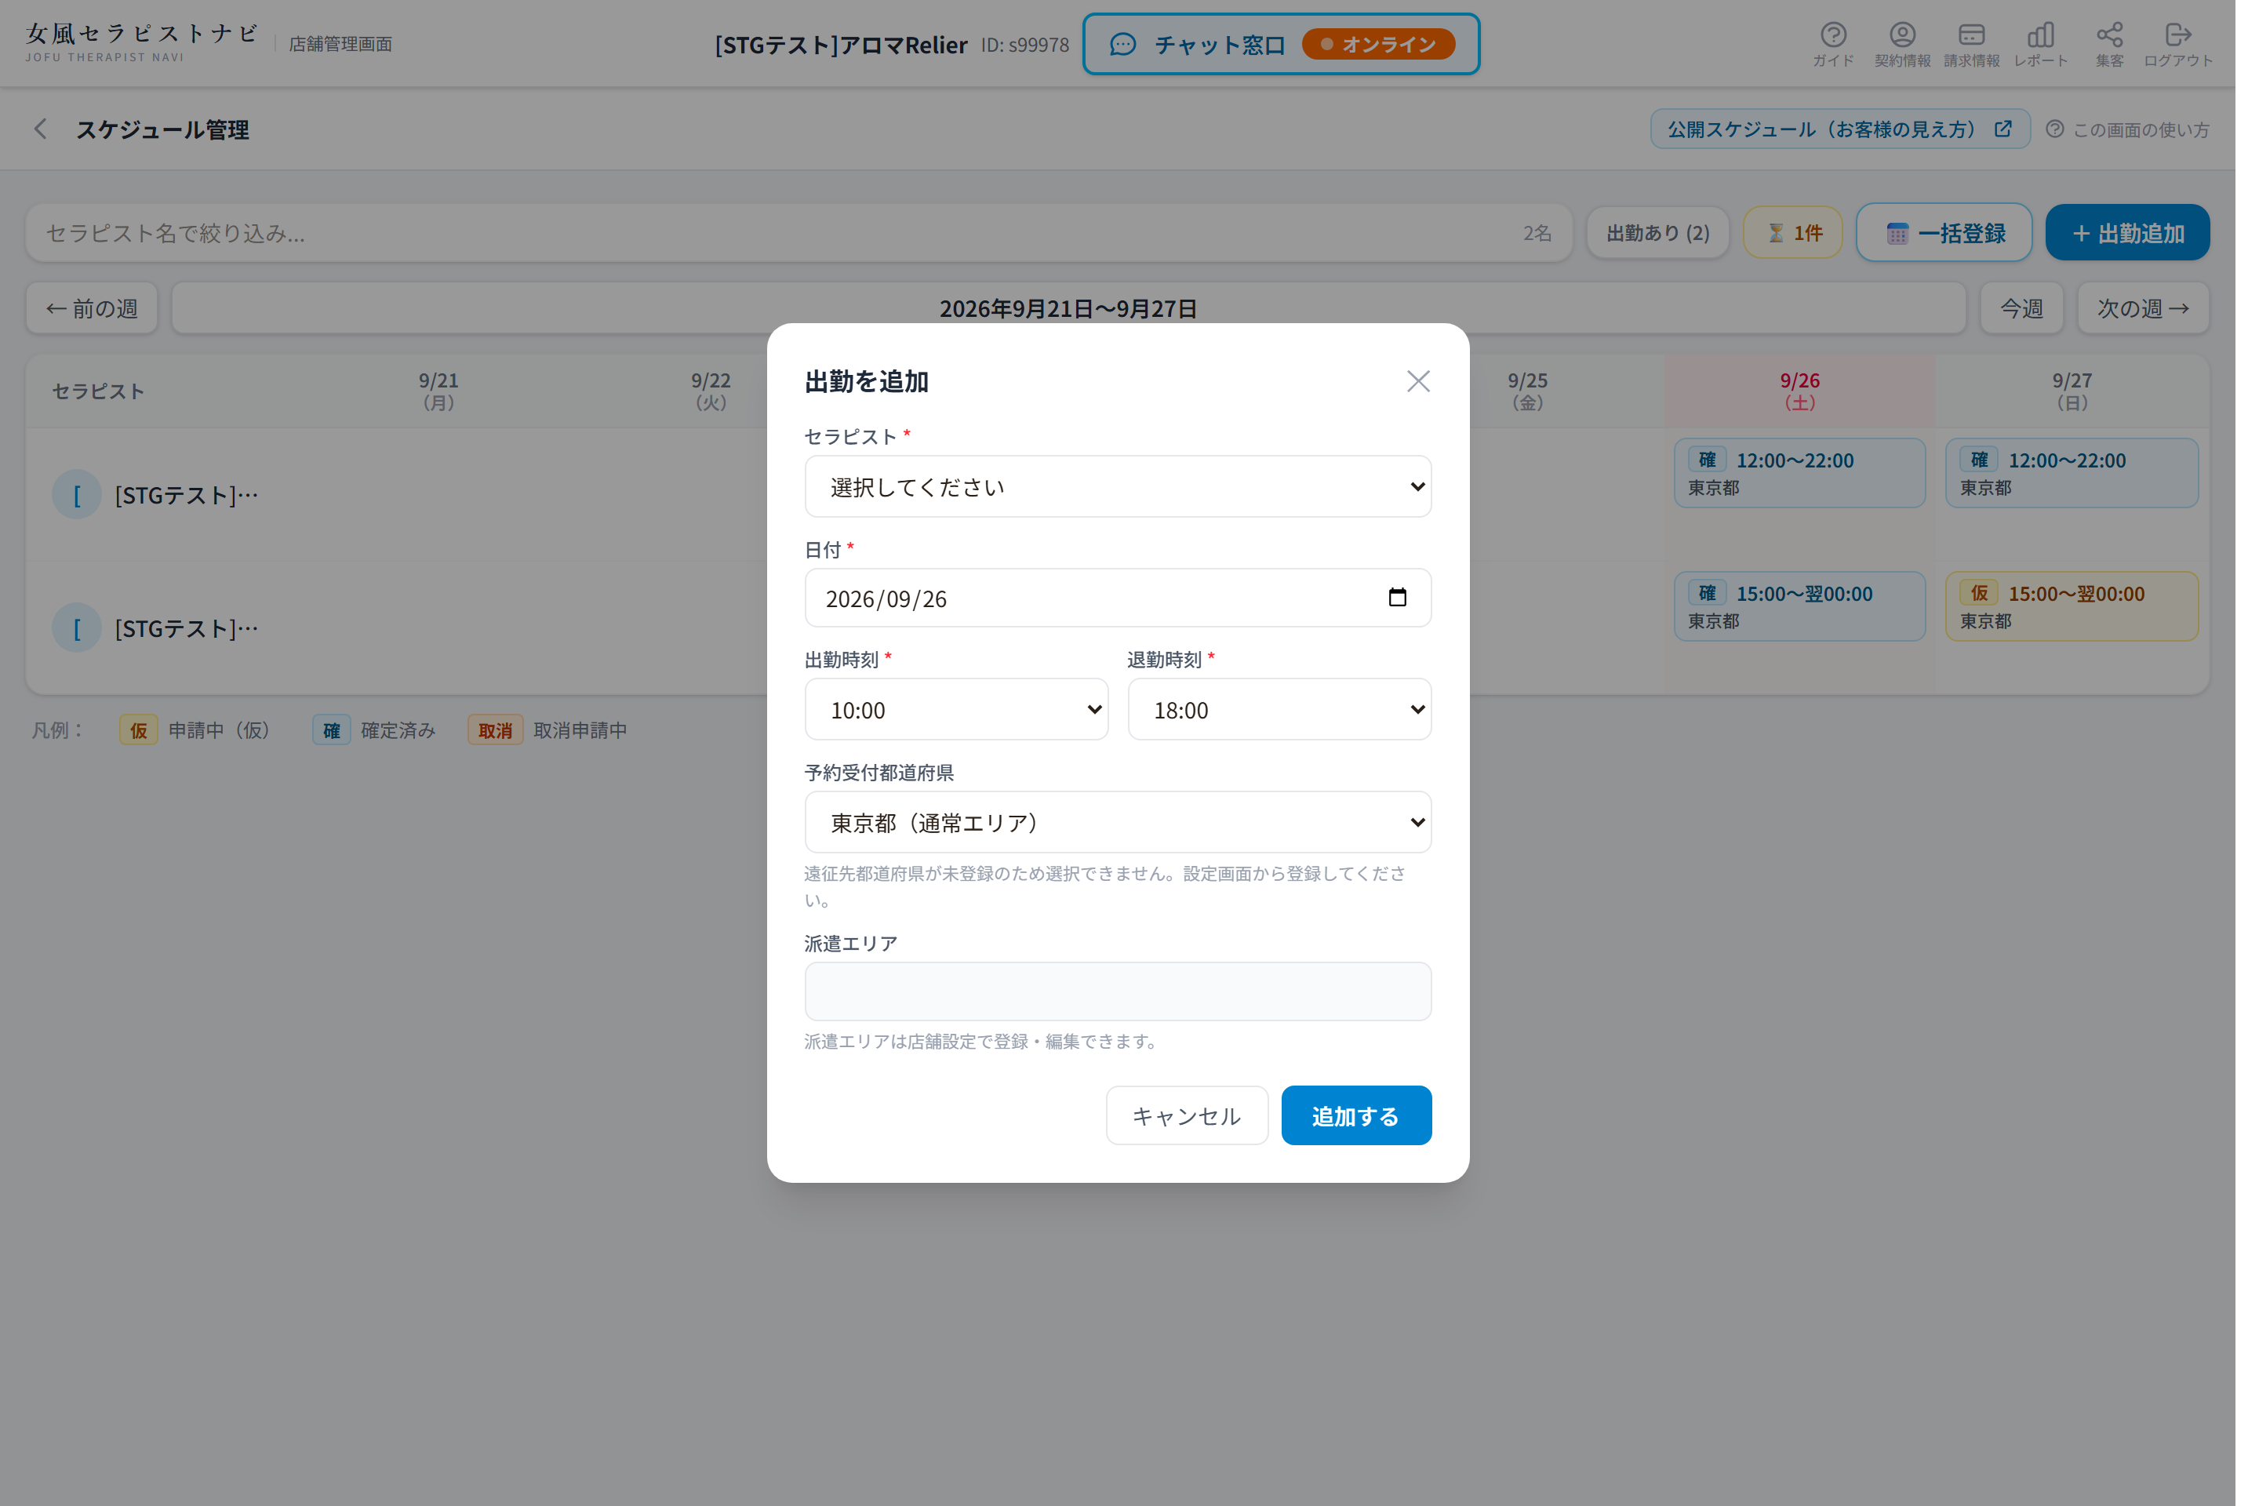Click the 取消 legend badge

pos(495,730)
